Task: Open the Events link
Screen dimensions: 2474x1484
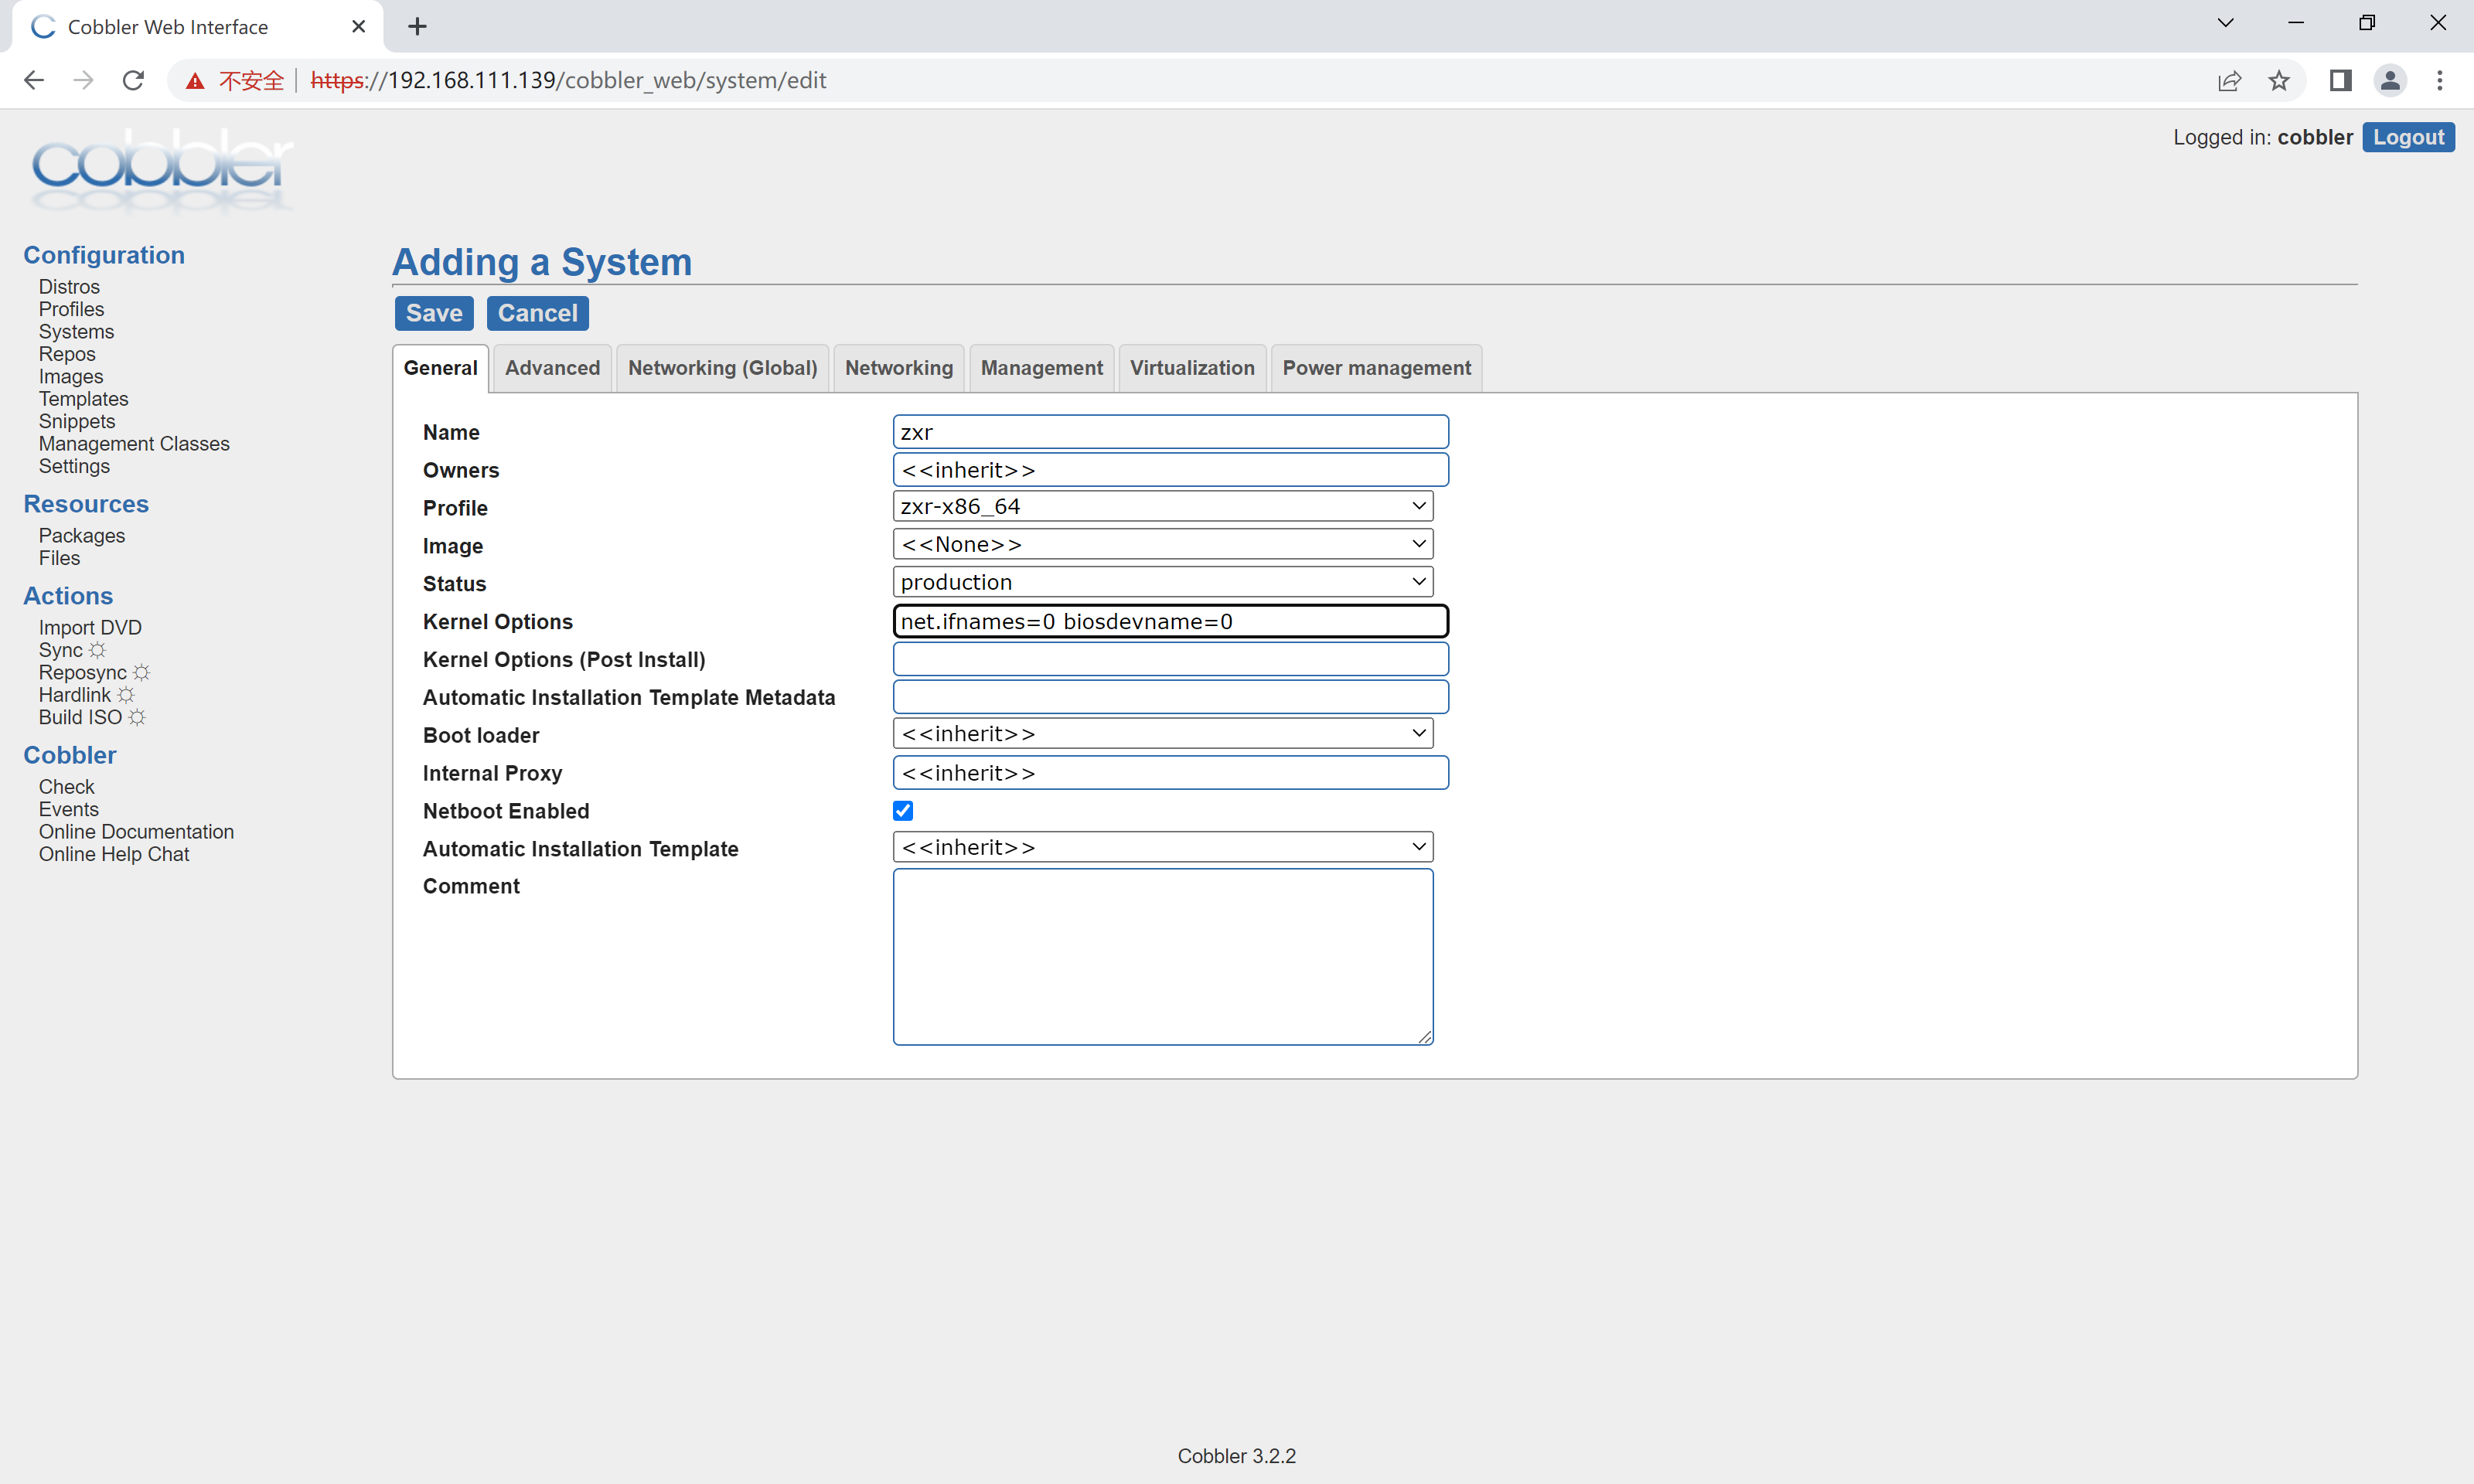Action: 68,810
